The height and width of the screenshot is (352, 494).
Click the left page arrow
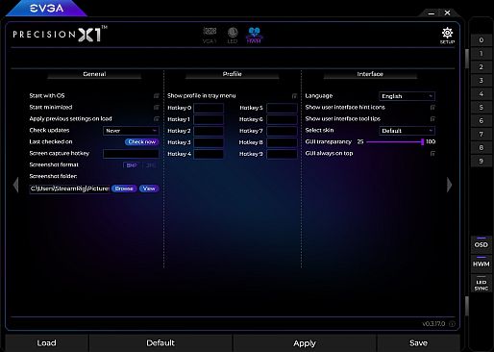point(16,185)
